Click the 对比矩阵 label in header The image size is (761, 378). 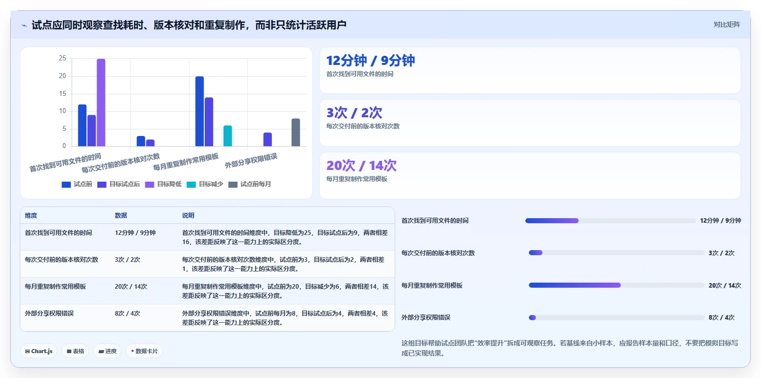pos(726,25)
